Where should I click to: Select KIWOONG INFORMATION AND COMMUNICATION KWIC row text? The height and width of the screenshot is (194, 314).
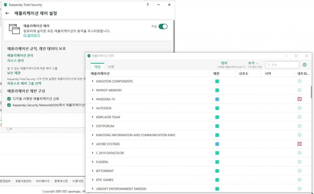136,135
